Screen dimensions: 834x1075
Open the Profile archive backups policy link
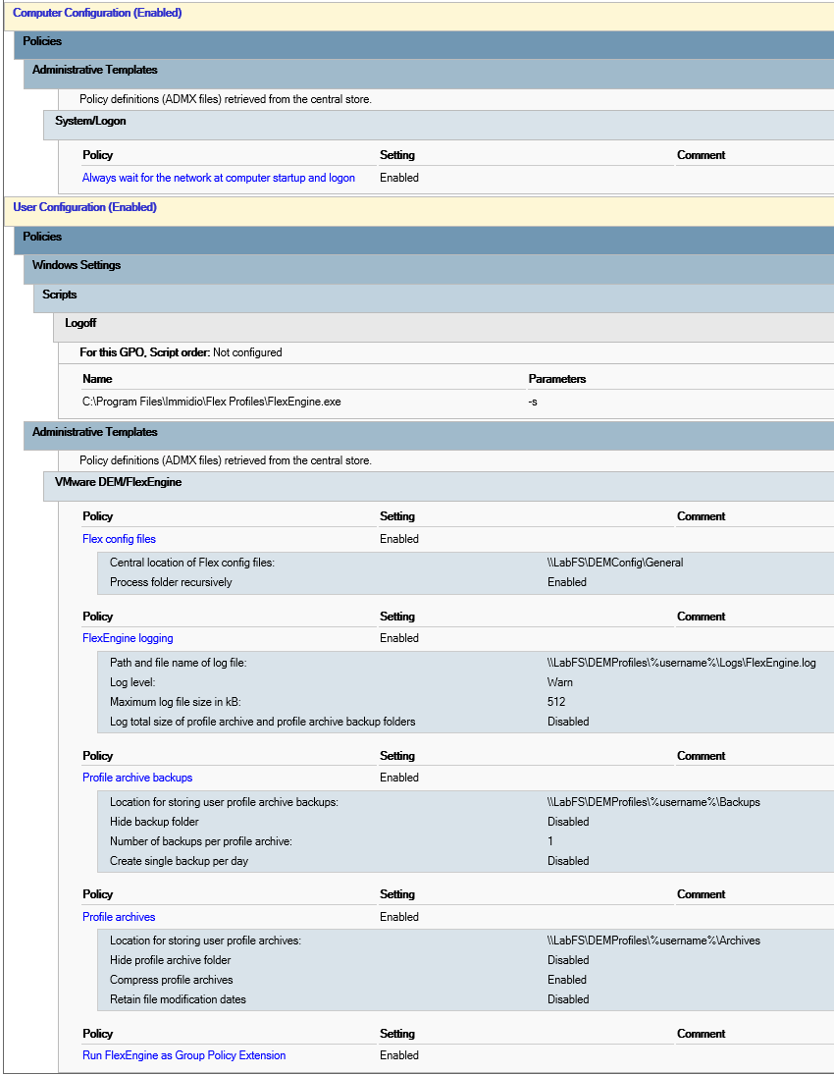coord(137,778)
